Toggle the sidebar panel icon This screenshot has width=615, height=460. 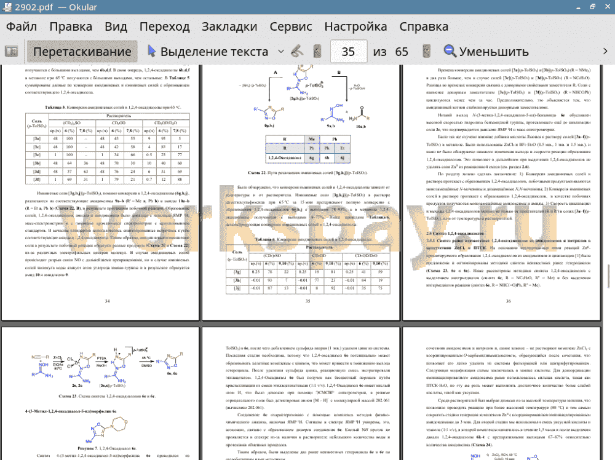[11, 52]
